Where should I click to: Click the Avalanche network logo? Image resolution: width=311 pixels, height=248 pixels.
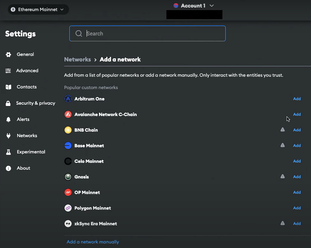[x=68, y=114]
